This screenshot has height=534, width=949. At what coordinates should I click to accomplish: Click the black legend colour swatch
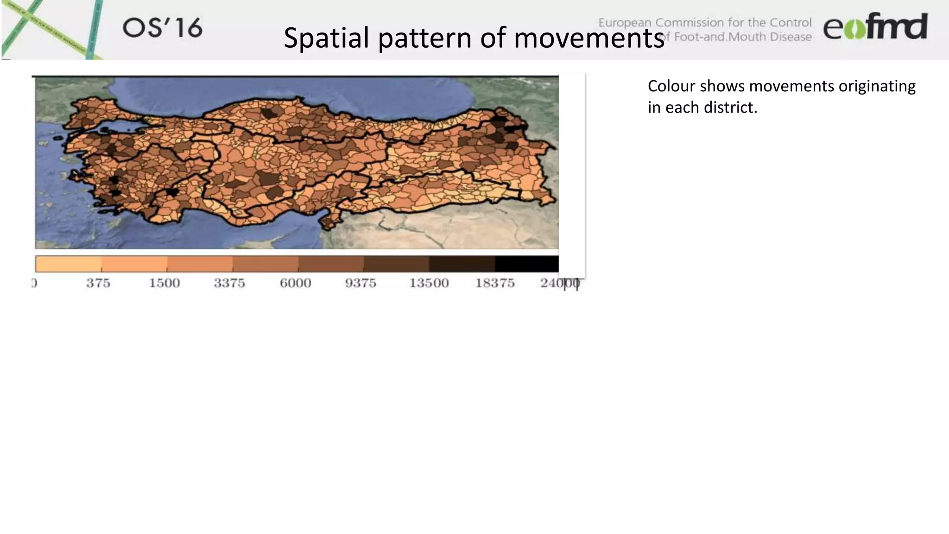(526, 264)
